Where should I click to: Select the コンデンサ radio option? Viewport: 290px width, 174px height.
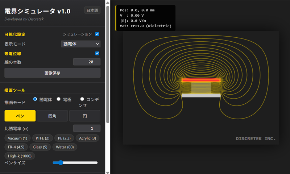[82, 99]
